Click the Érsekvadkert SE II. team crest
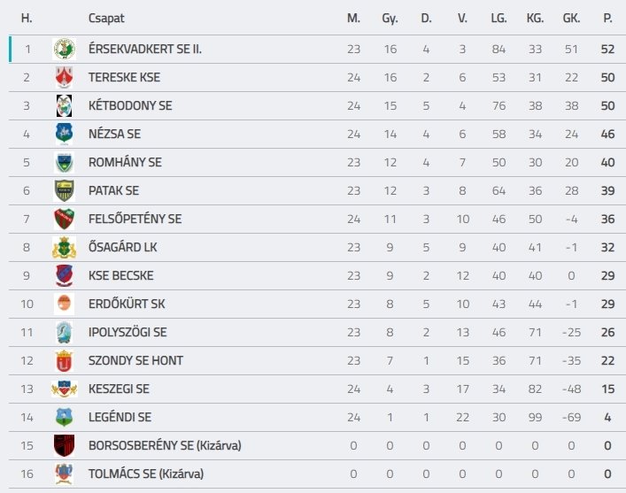The height and width of the screenshot is (493, 626). (x=65, y=49)
